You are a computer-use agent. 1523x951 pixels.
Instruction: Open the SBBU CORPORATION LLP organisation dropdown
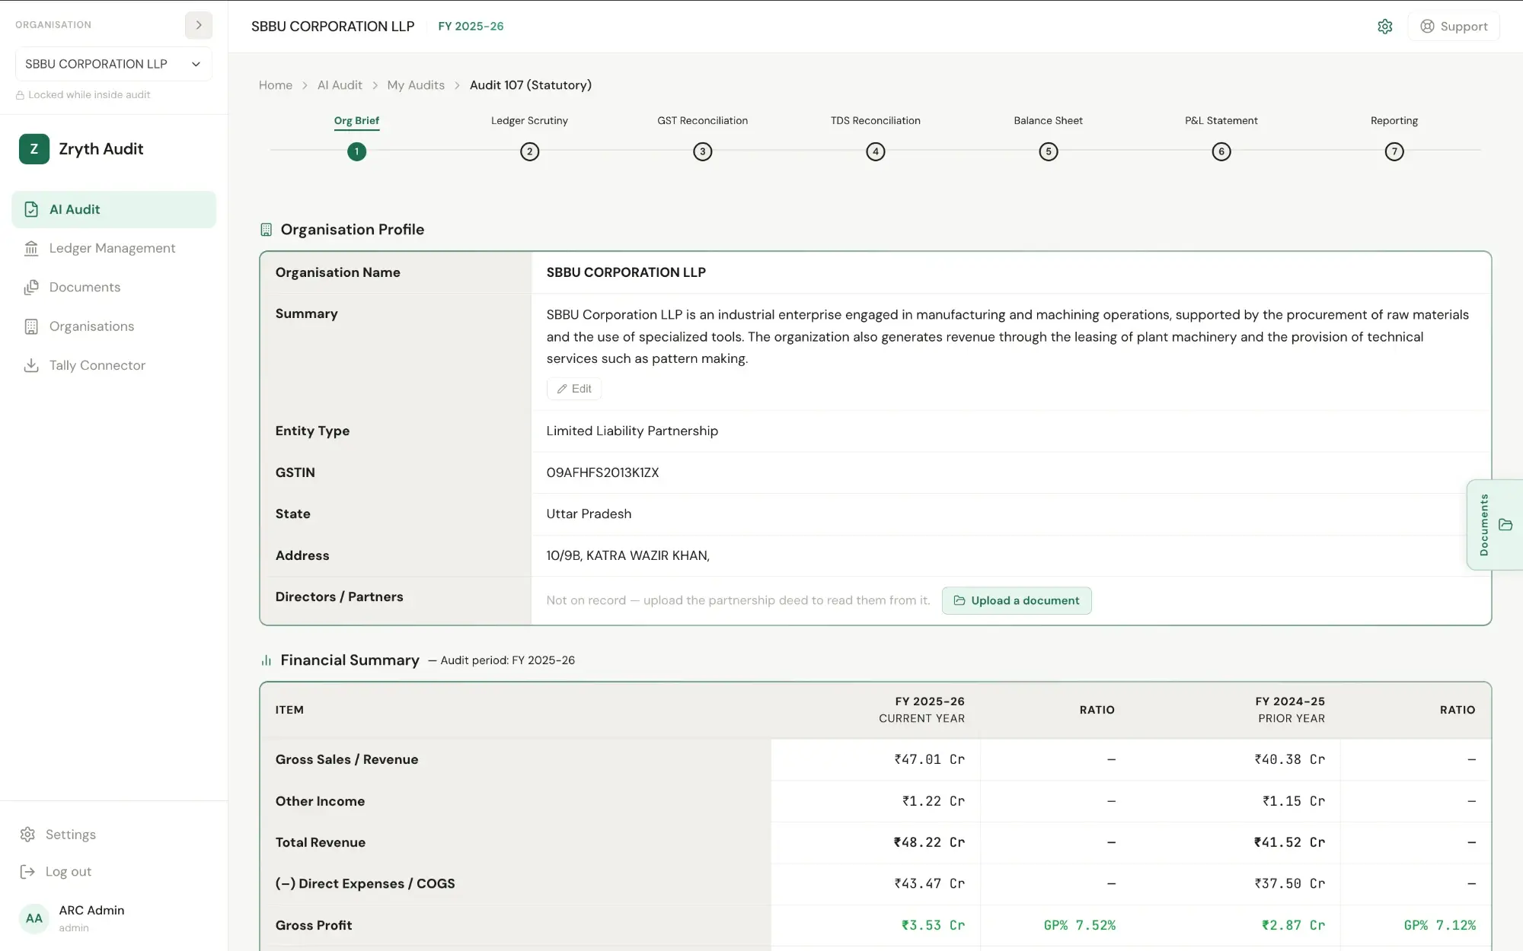[113, 64]
